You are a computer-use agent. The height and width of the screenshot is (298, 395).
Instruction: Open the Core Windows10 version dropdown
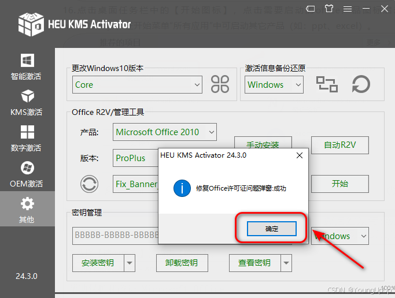pos(137,85)
